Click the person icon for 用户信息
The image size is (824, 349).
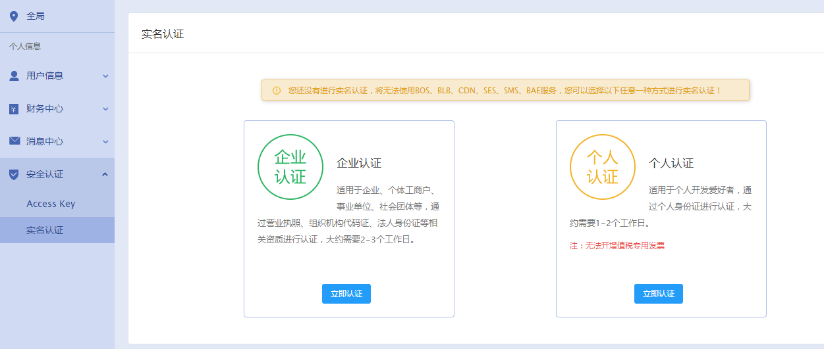point(14,76)
